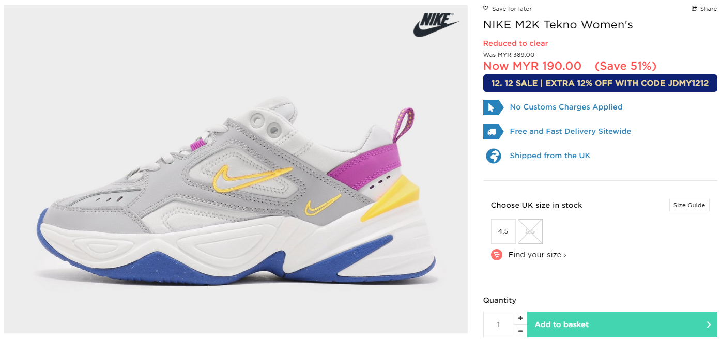Click the Add to basket button
The width and height of the screenshot is (721, 341).
click(x=615, y=325)
